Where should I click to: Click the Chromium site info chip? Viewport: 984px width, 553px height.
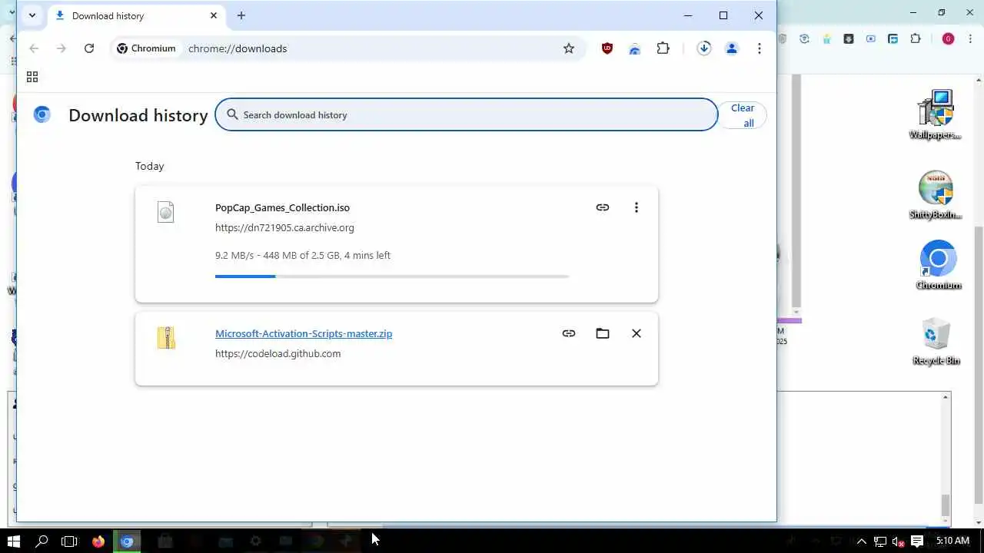pos(147,48)
